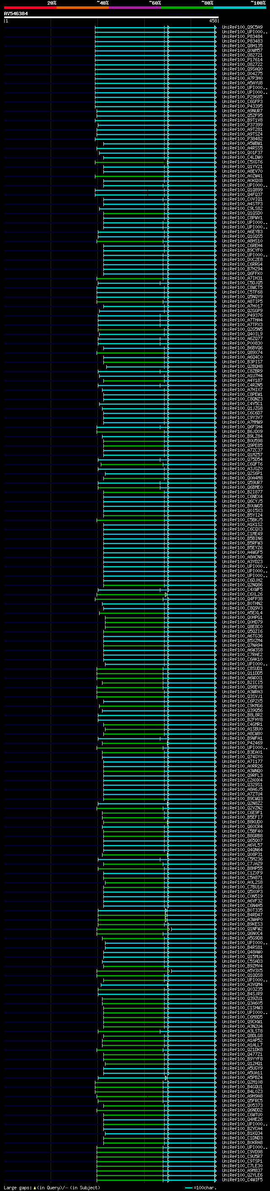Click hit label UniRef100_B4GQU1

[x=242, y=1087]
